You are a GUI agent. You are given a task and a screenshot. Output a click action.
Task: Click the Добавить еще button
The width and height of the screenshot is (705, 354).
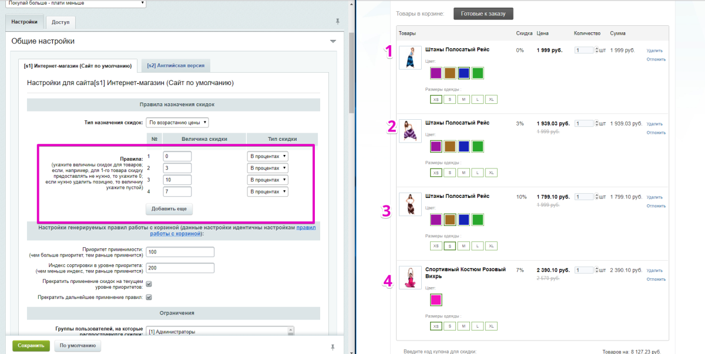tap(169, 209)
